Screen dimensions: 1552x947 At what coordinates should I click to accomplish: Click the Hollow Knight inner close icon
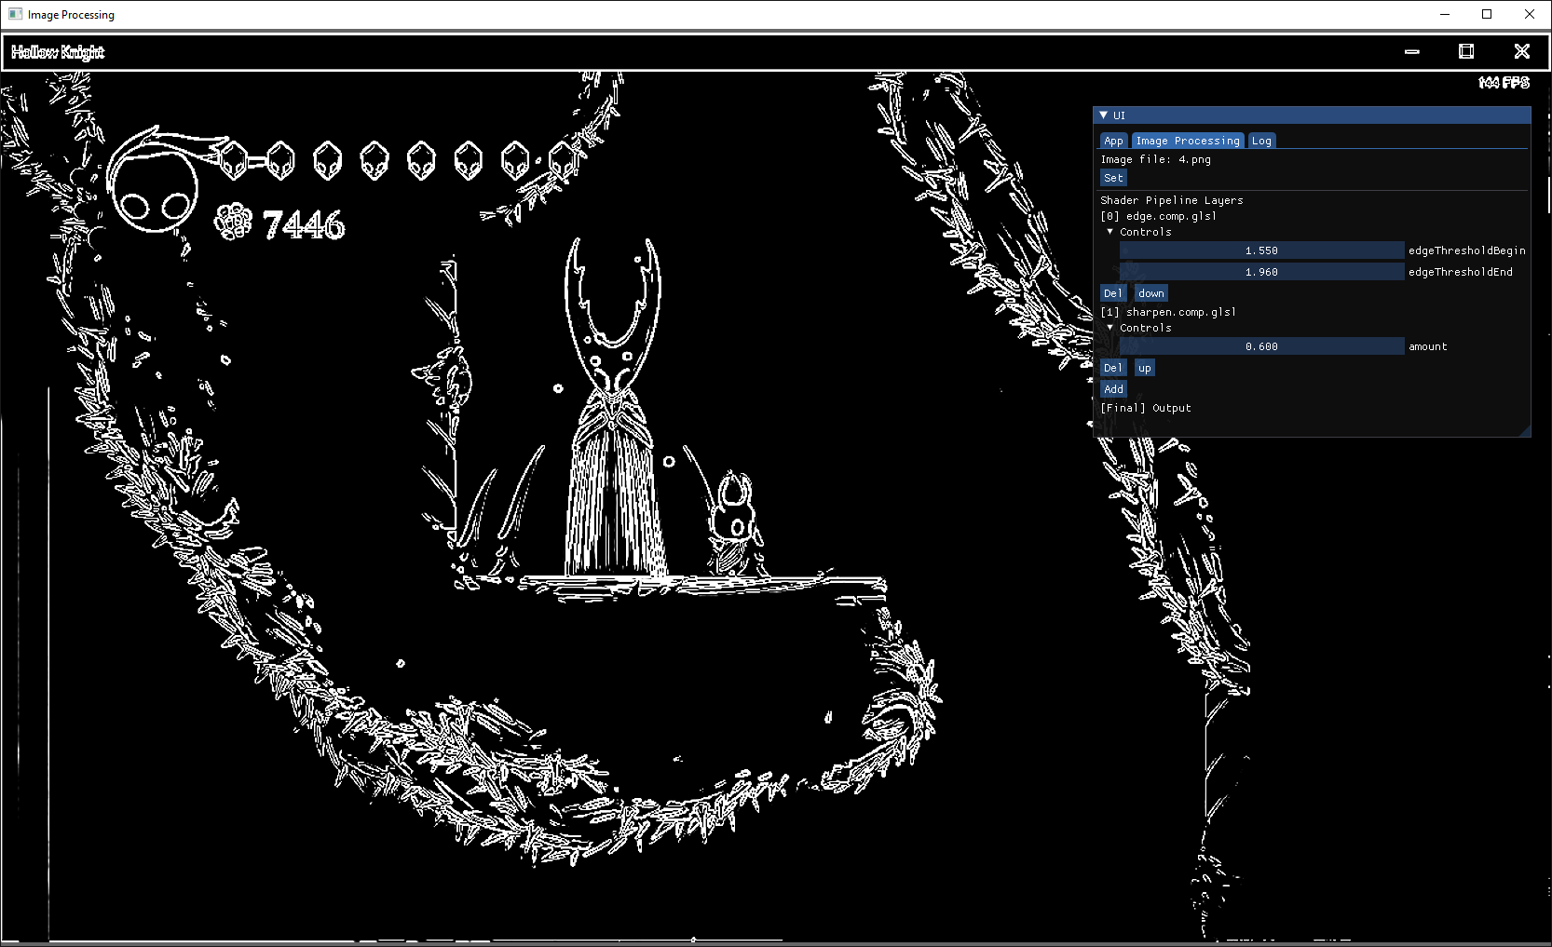[1522, 51]
